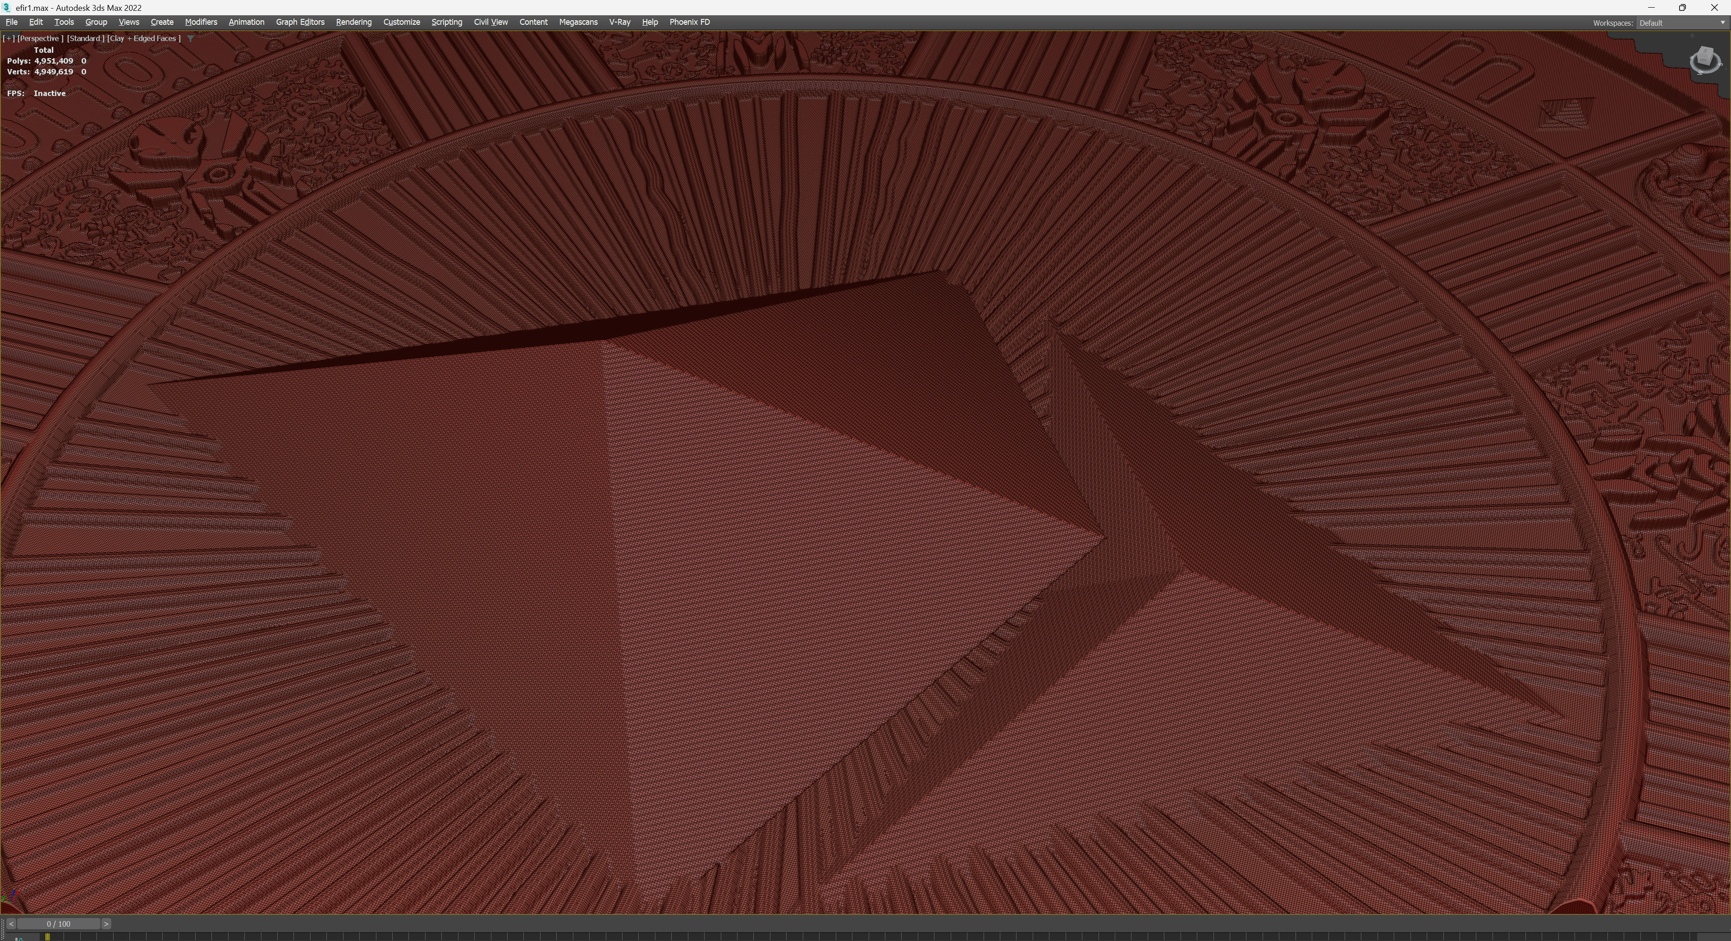Step to the previous frame on the time slider
This screenshot has width=1731, height=941.
tap(11, 924)
